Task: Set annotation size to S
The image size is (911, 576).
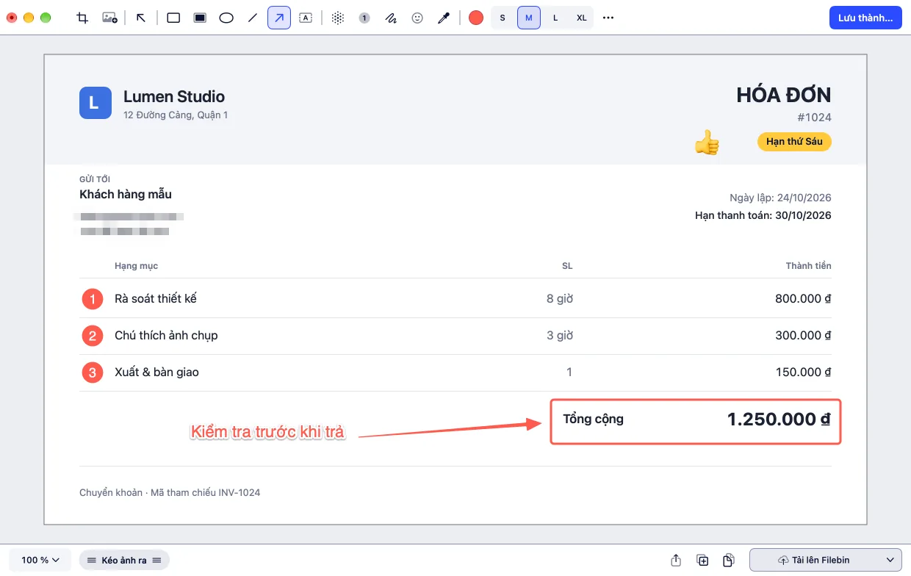Action: coord(503,18)
